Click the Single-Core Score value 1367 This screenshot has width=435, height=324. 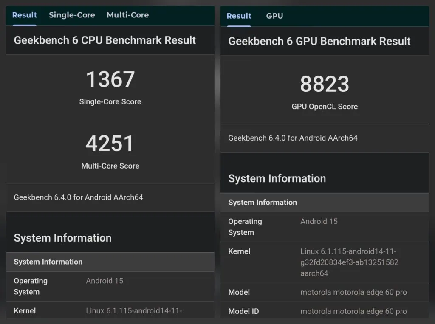click(x=110, y=79)
